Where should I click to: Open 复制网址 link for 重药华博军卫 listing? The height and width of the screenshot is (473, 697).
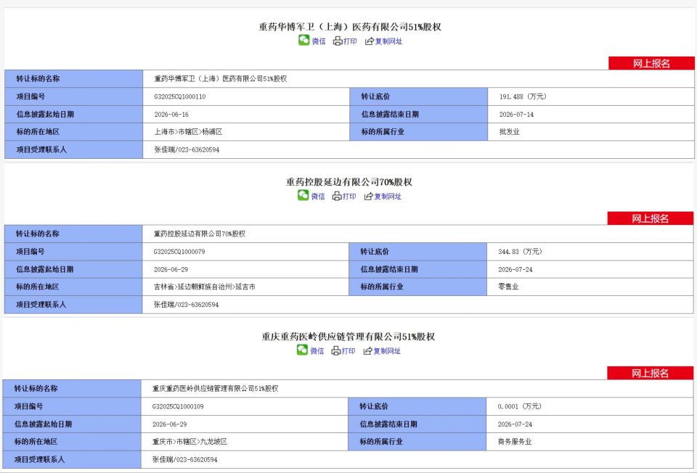pyautogui.click(x=388, y=41)
